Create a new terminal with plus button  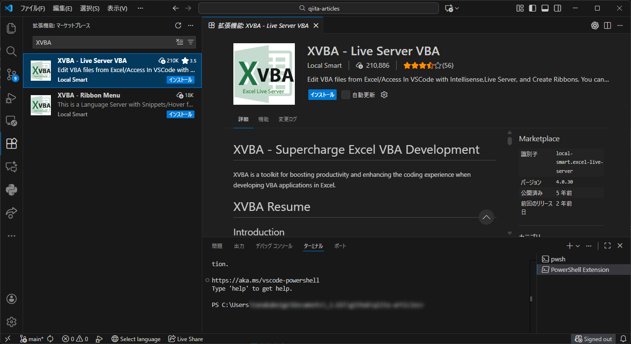(570, 246)
